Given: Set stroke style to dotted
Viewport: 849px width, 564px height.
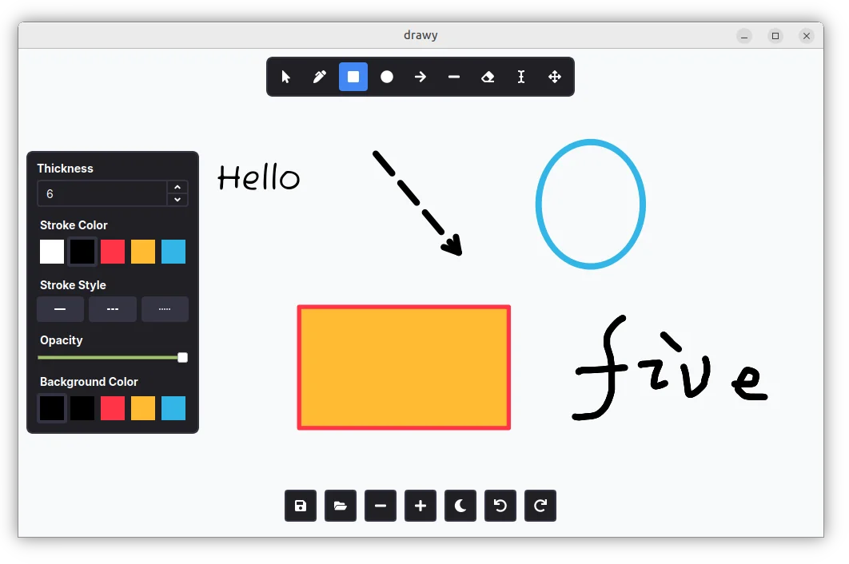Looking at the screenshot, I should [165, 309].
